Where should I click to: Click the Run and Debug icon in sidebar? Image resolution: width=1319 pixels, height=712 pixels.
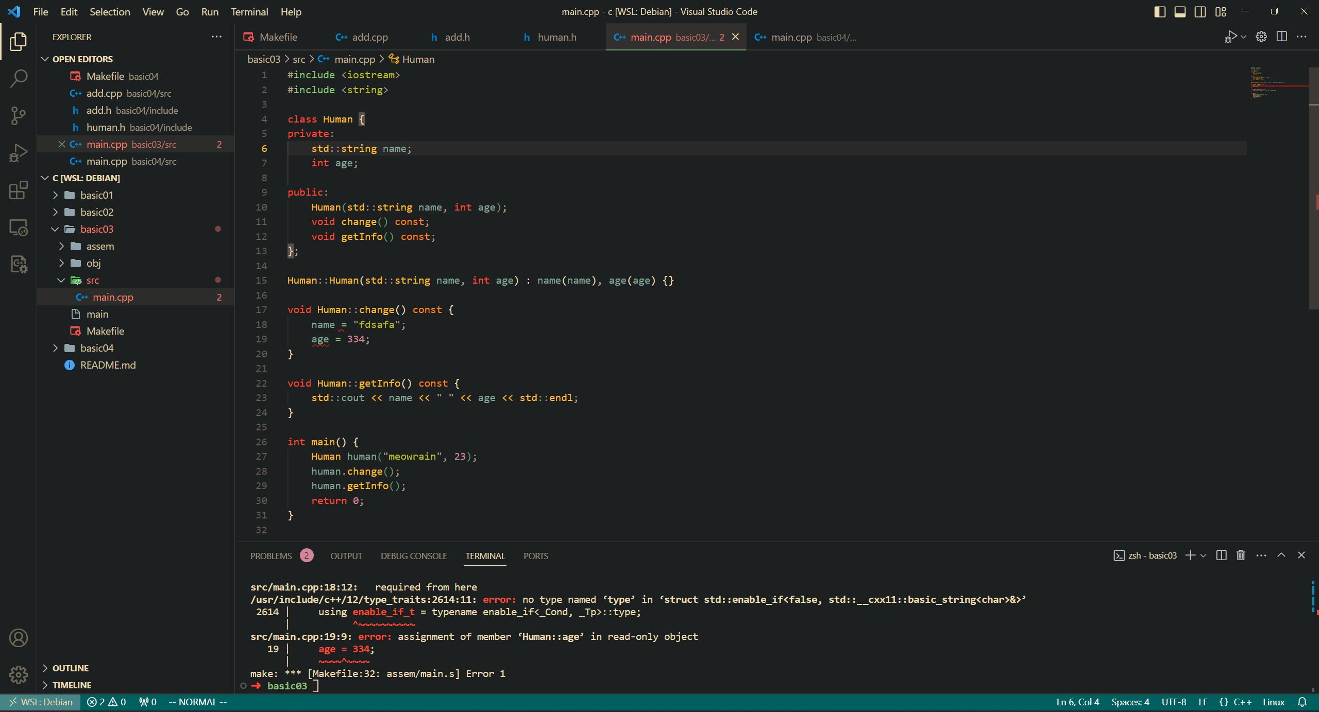(x=19, y=153)
